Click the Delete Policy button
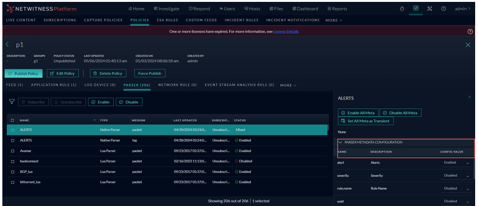The image size is (478, 206). [x=108, y=73]
